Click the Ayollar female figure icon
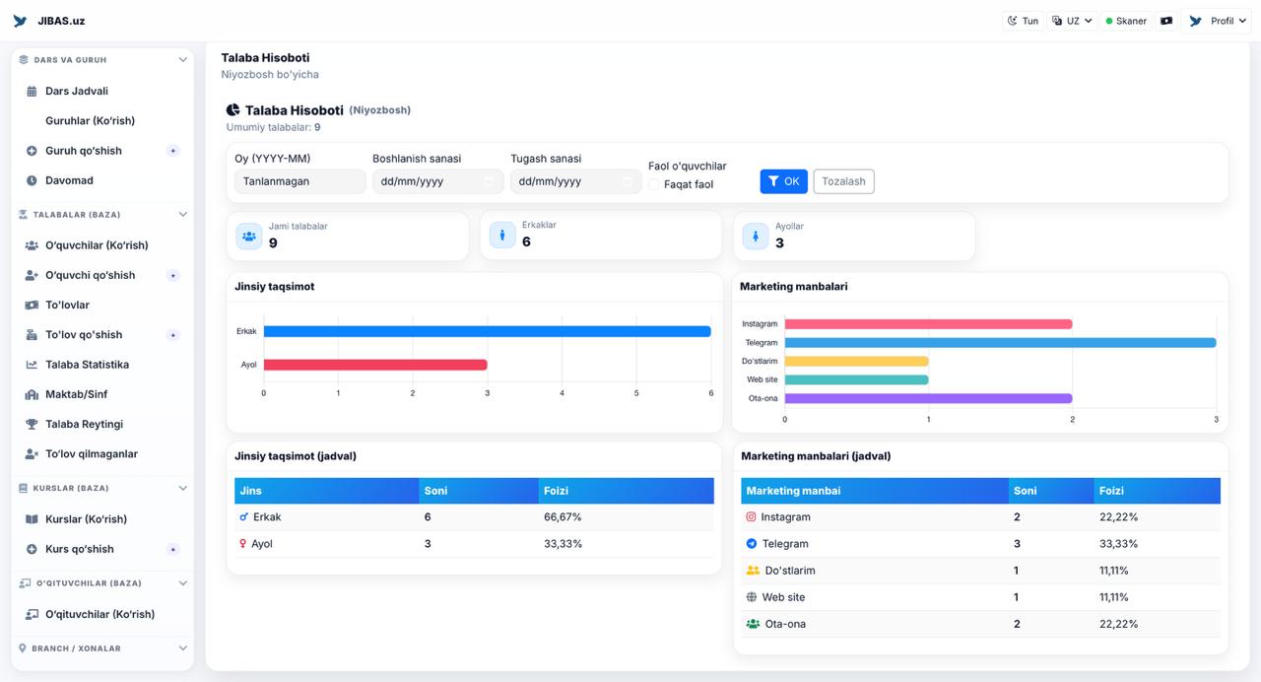 [756, 236]
